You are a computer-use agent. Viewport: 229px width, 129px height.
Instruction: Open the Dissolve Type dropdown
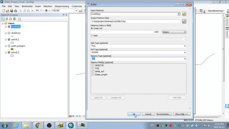(x=185, y=59)
